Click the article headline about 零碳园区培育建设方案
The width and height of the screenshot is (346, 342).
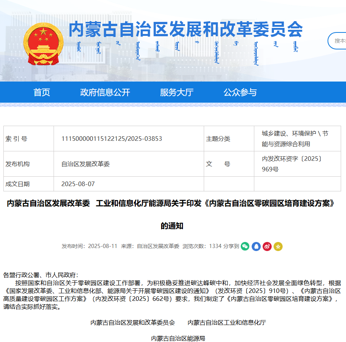[x=171, y=203]
